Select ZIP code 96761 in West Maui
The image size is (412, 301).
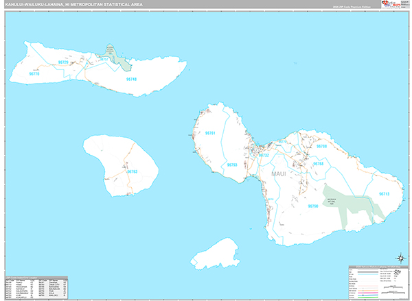[x=210, y=133]
